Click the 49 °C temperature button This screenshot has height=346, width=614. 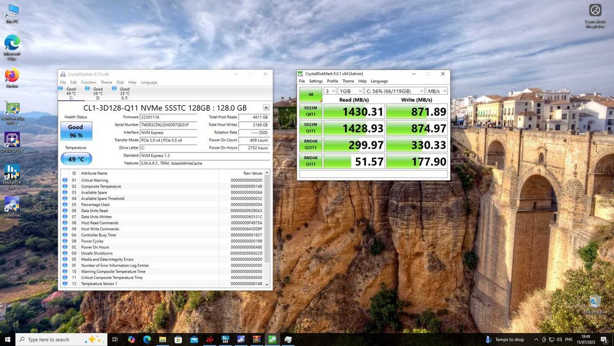pyautogui.click(x=76, y=159)
